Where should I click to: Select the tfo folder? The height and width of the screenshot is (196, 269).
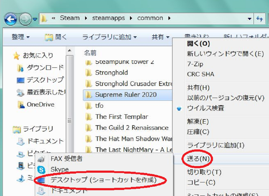click(x=99, y=106)
